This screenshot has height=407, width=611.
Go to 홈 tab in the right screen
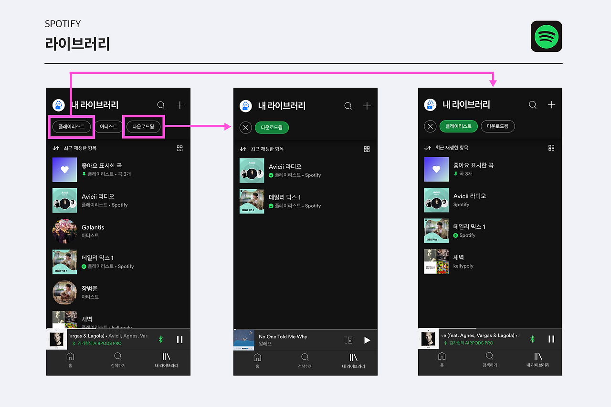442,359
